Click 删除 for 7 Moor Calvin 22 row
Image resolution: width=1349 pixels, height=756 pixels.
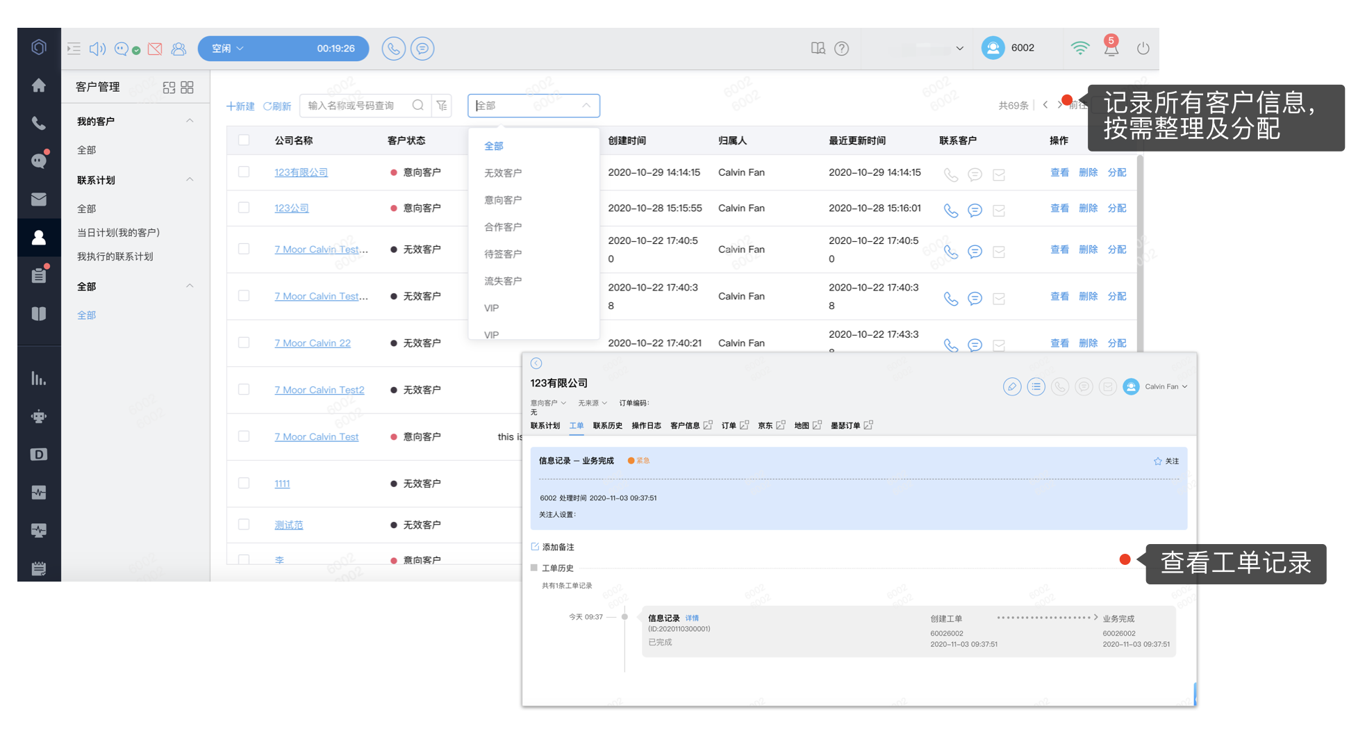pos(1089,343)
